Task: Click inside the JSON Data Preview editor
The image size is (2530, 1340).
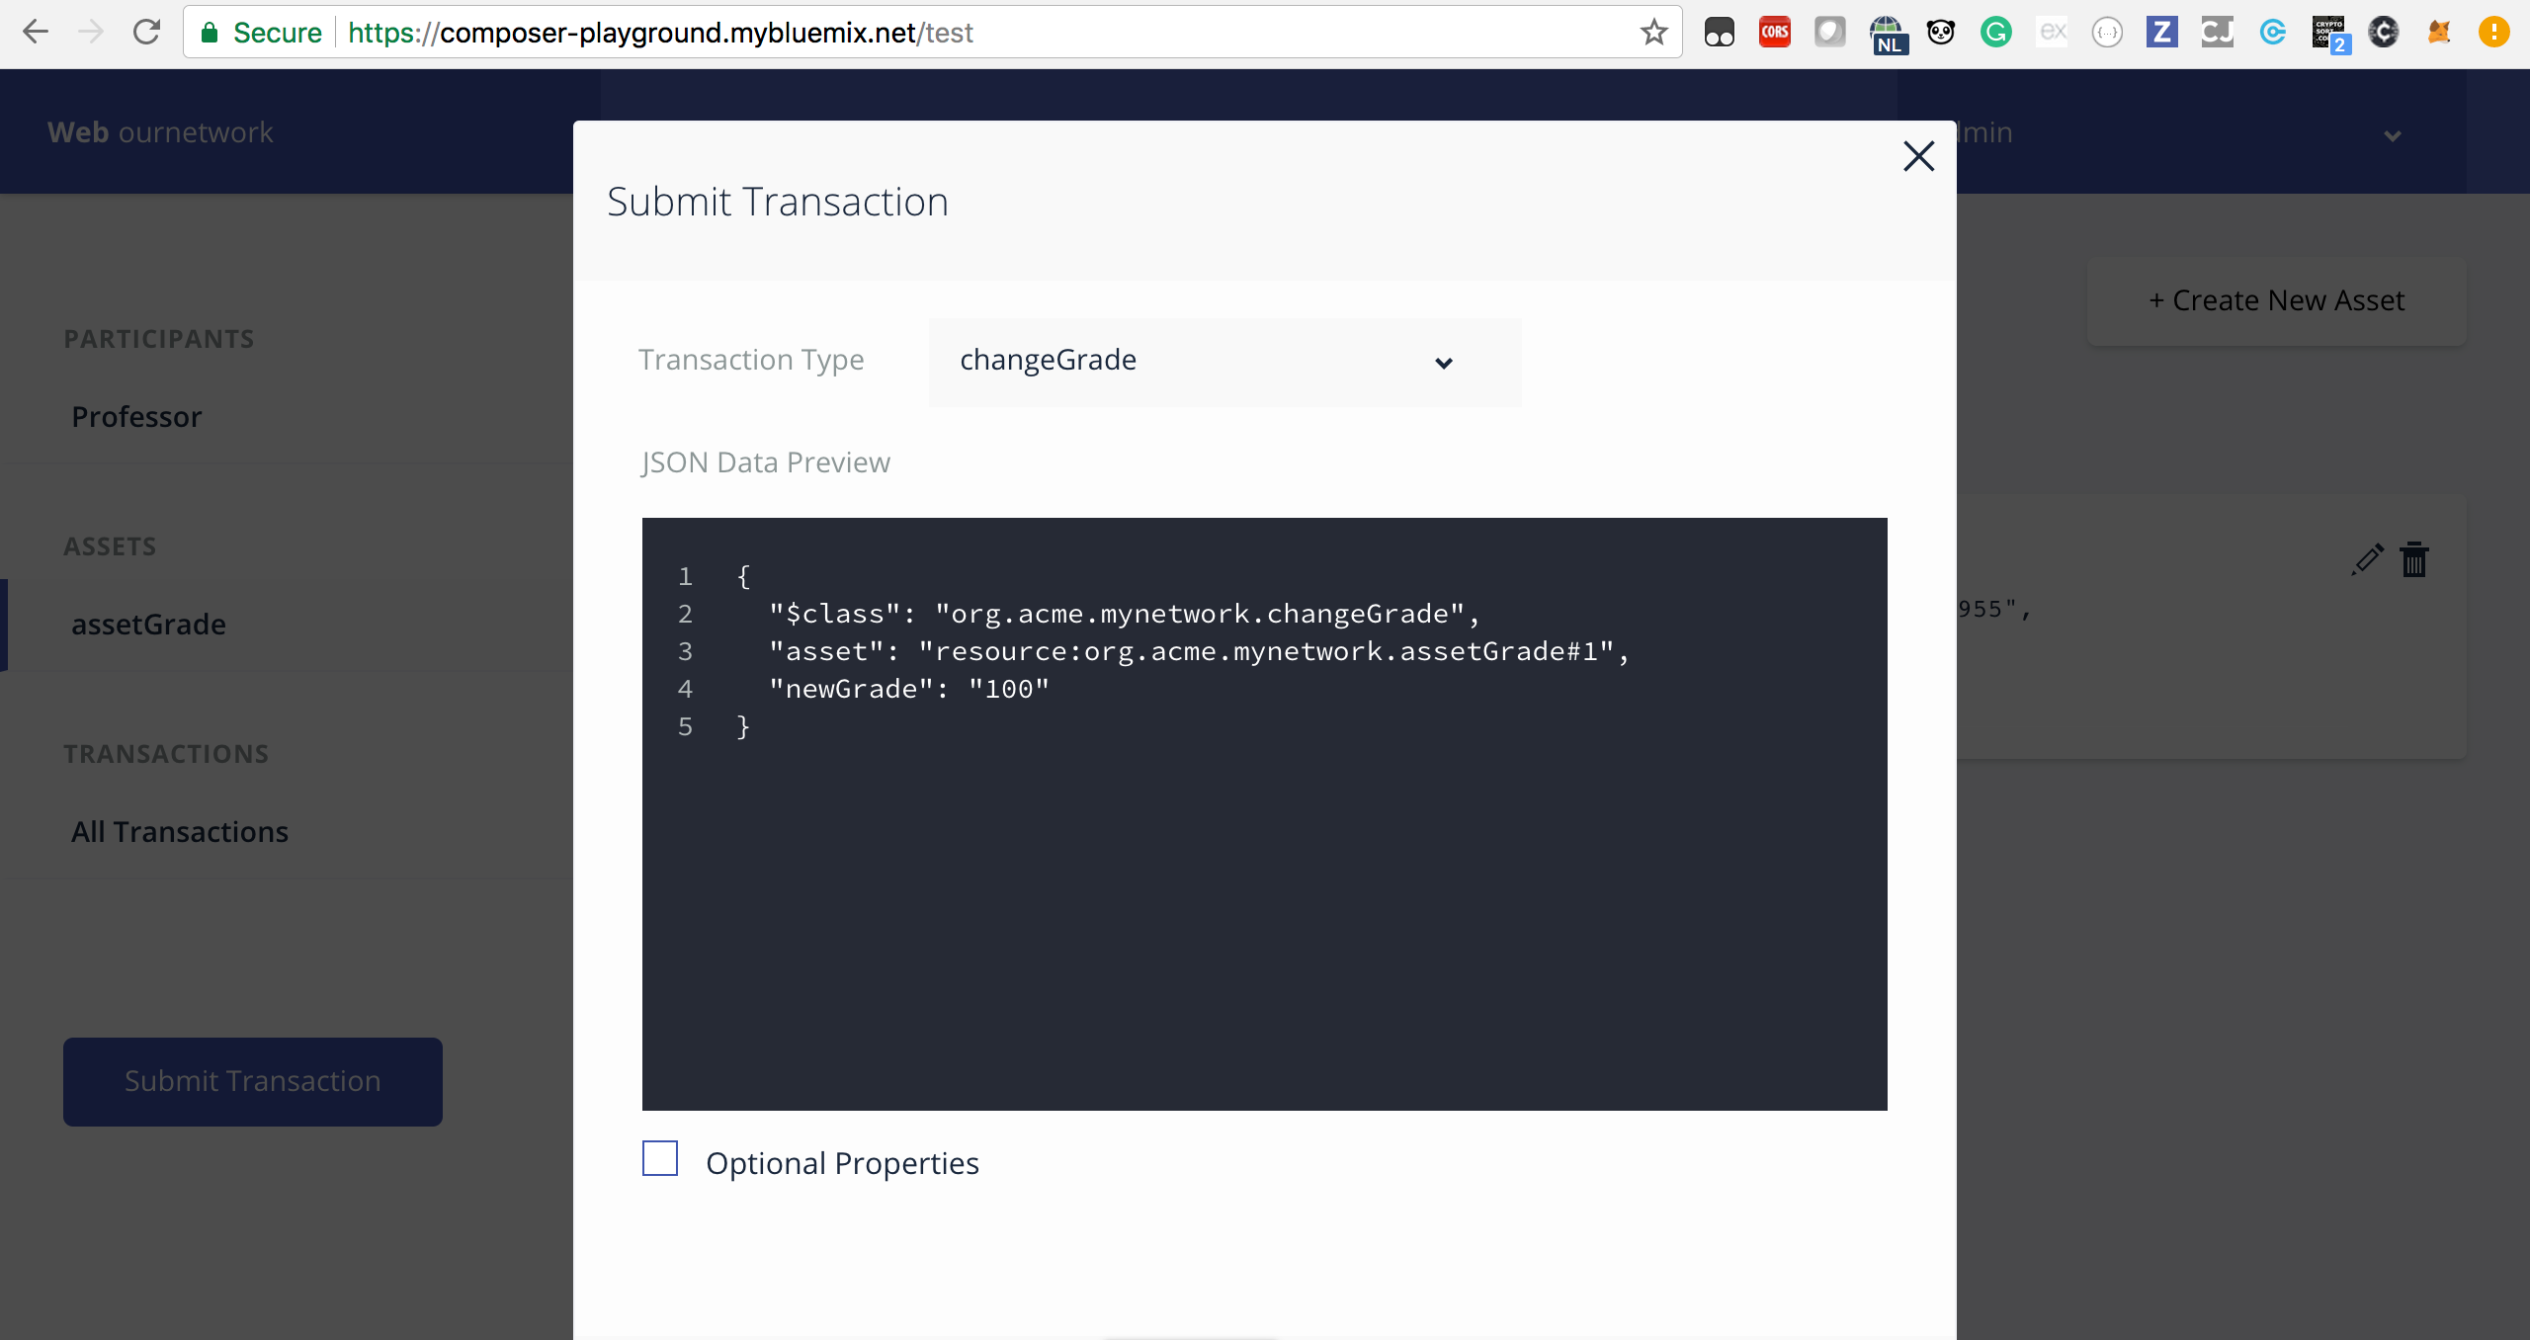Action: pyautogui.click(x=1265, y=810)
